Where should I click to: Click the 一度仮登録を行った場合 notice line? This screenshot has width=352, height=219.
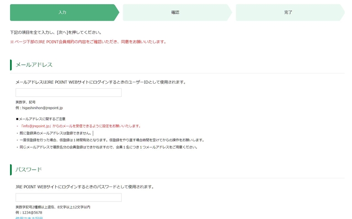(111, 140)
